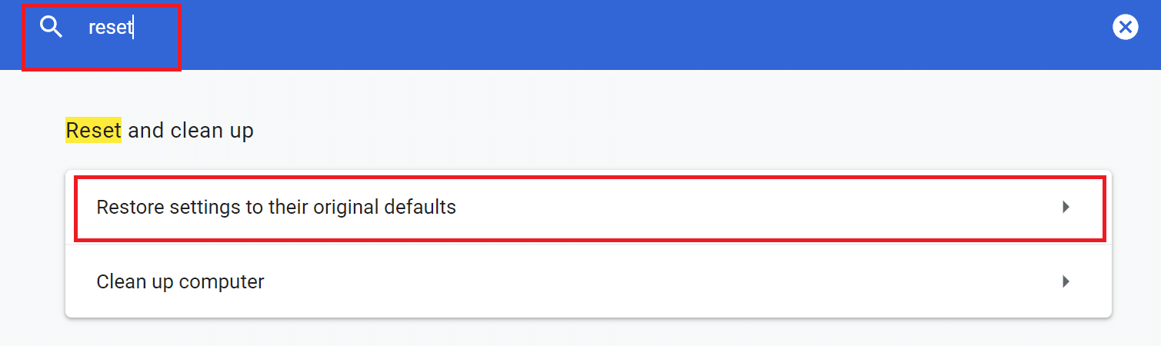Click the magnifying glass search icon

pos(51,28)
